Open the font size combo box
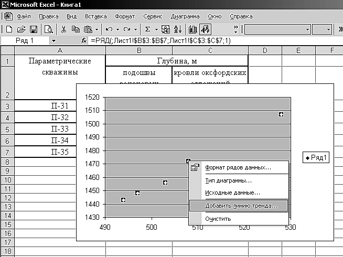Image resolution: width=343 pixels, height=257 pixels. click(322, 29)
